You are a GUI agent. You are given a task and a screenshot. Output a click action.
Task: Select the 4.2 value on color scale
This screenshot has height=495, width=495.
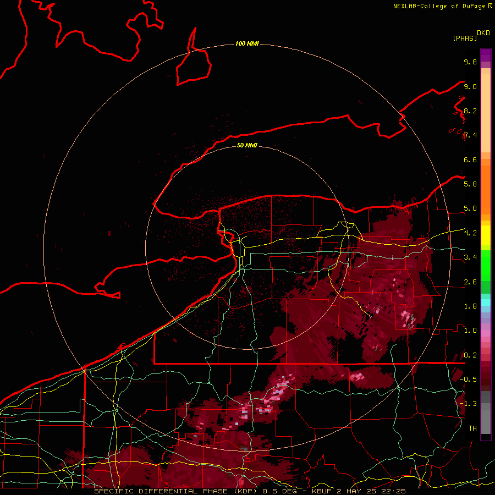[470, 233]
